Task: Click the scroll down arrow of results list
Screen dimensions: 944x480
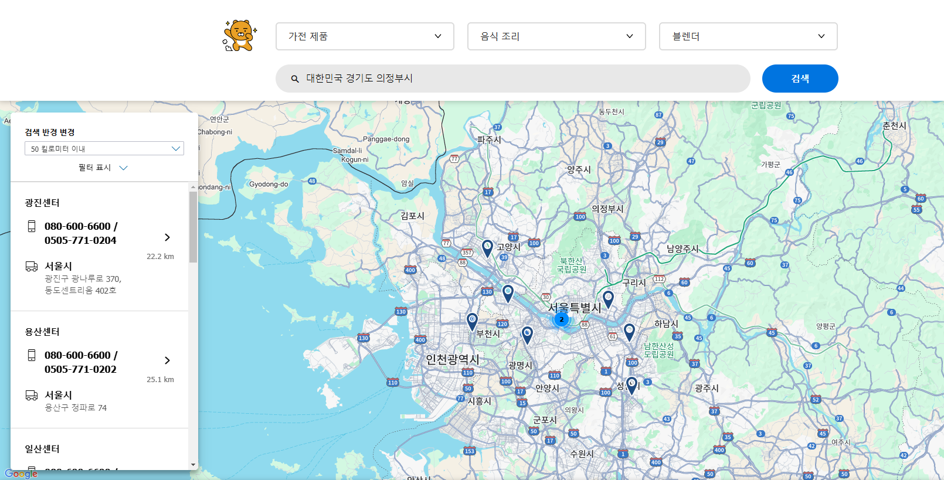Action: (193, 465)
